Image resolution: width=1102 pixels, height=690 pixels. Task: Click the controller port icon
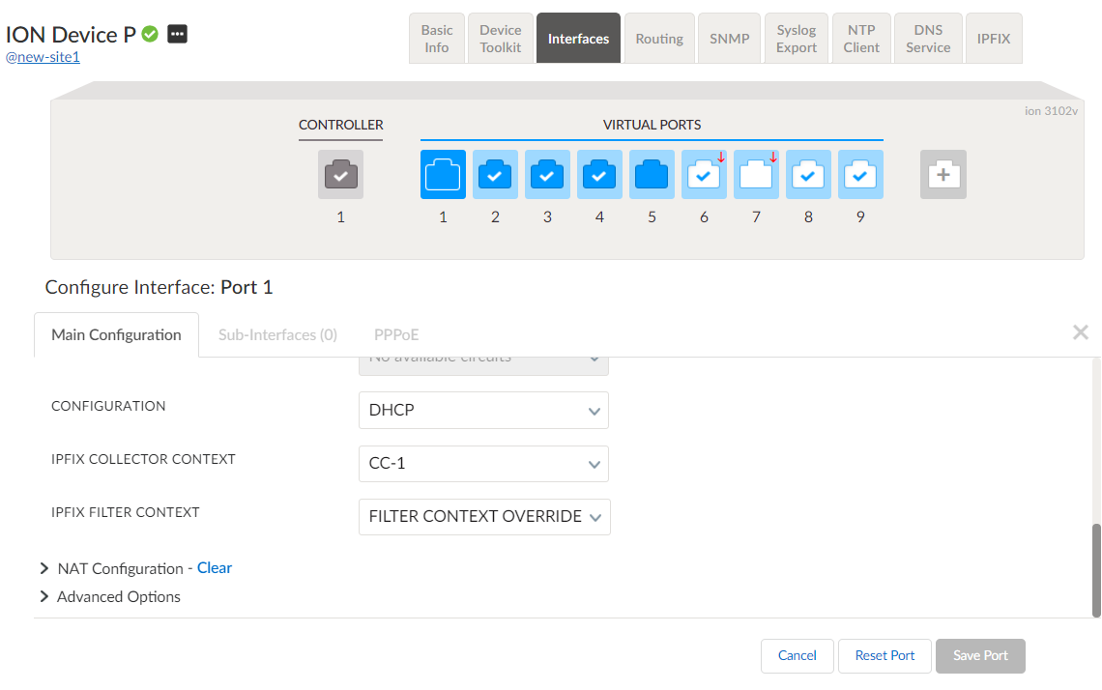[340, 174]
